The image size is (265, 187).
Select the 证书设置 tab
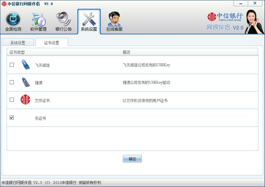(x=51, y=43)
